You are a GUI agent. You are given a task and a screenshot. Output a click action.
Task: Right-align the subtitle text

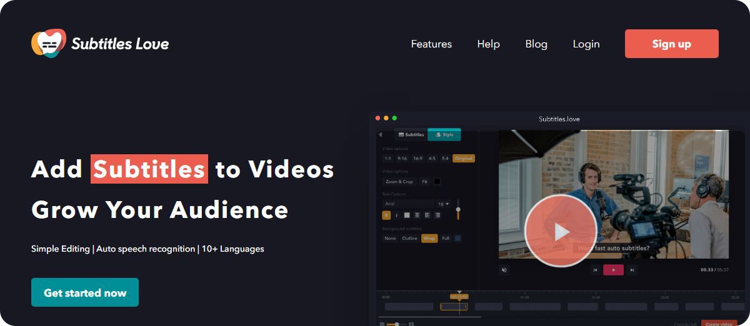pyautogui.click(x=437, y=215)
